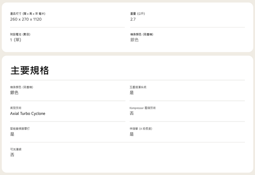Click the Kompressor 壓縮技術 label
Image resolution: width=255 pixels, height=175 pixels.
[142, 108]
